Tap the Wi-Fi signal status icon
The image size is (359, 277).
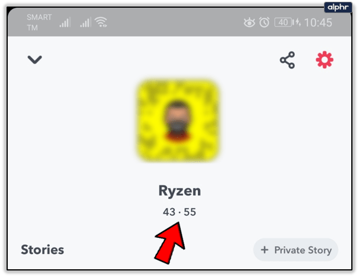tap(101, 22)
